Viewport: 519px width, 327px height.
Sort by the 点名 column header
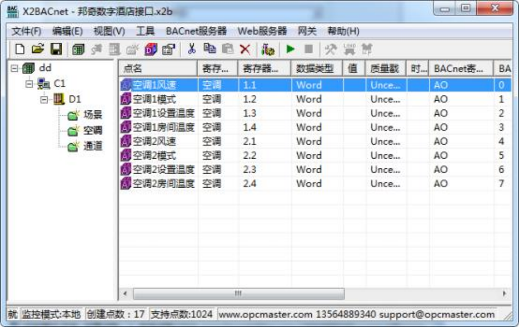point(158,69)
